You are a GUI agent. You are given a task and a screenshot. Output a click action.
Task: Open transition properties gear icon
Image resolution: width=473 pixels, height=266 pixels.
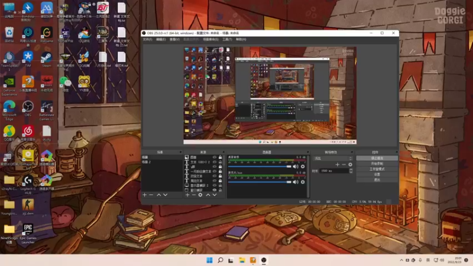350,164
